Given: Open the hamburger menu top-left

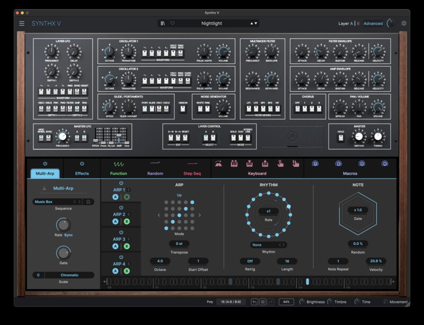Looking at the screenshot, I should [x=21, y=23].
